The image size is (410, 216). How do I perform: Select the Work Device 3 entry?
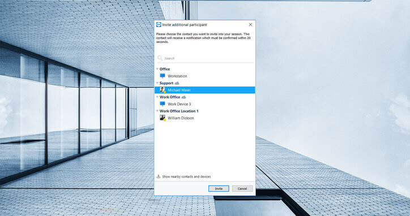(x=205, y=104)
